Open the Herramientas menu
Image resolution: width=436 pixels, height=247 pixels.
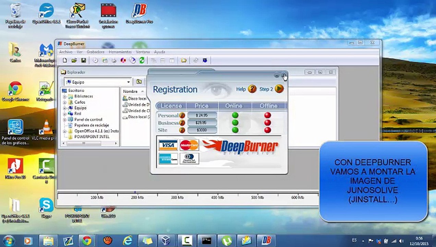click(x=120, y=52)
